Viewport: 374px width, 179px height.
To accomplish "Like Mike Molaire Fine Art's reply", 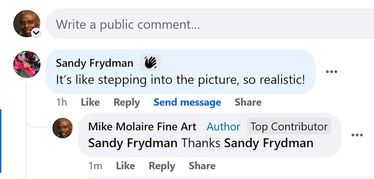I will [x=125, y=166].
